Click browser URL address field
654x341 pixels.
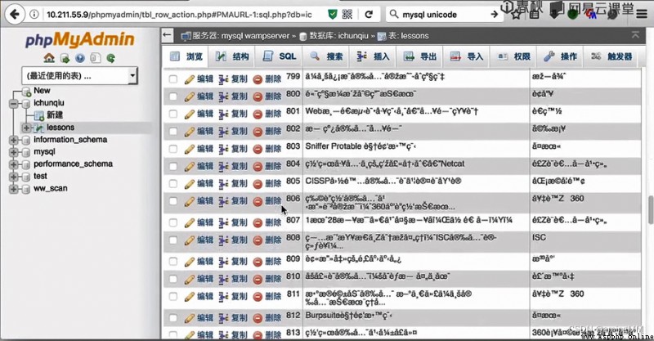179,15
